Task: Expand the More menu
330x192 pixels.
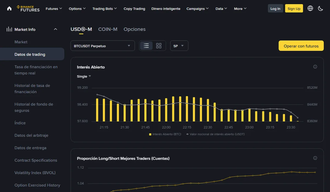Action: pos(240,9)
